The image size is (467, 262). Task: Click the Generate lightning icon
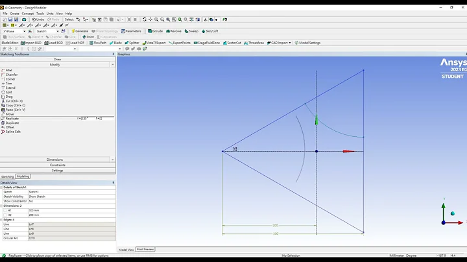coord(73,31)
